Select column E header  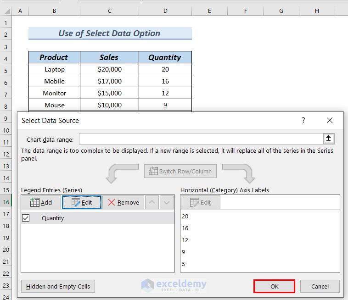click(x=209, y=11)
